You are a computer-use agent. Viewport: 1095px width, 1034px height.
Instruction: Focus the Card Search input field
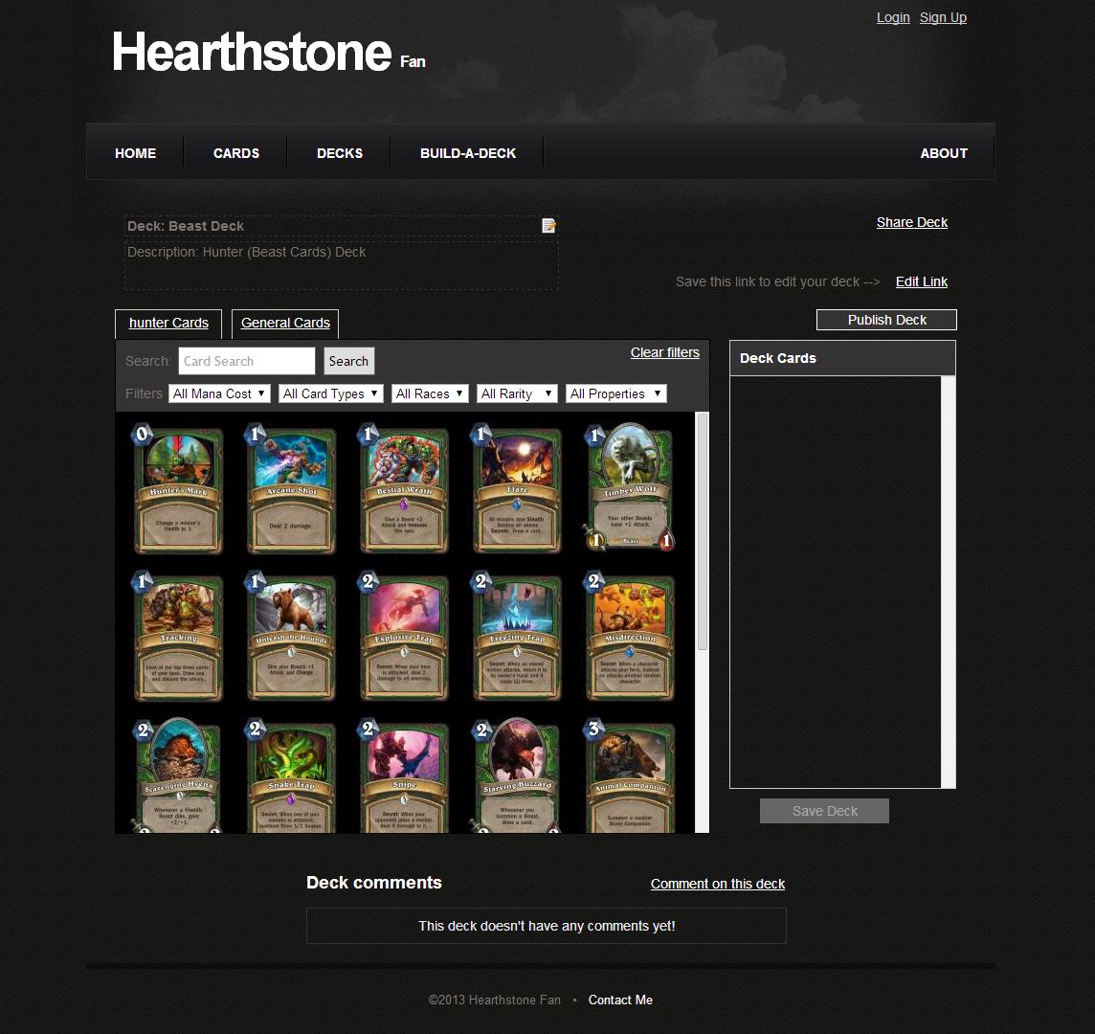click(247, 361)
